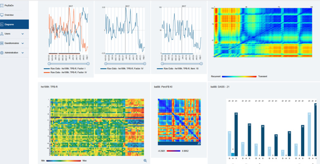Open the Users menu entry
The width and height of the screenshot is (320, 164).
[14, 33]
